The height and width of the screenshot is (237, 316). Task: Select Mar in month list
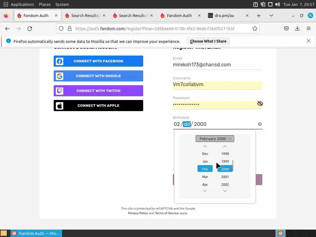(205, 177)
